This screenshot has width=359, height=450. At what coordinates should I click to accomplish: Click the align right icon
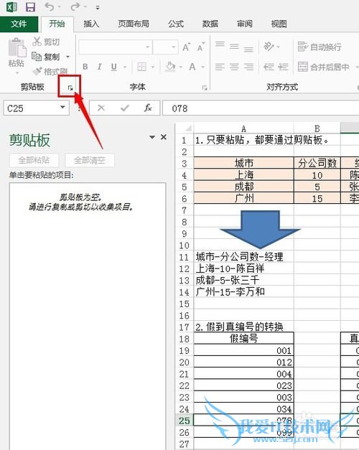[x=248, y=67]
